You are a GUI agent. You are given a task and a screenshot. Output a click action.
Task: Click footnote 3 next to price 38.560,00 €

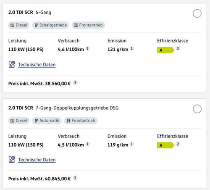75,83
